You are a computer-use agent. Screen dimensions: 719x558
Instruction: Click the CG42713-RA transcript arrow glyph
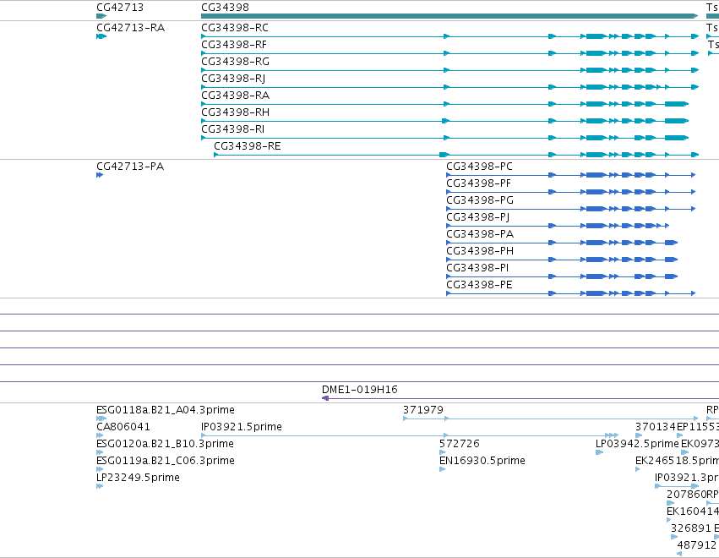point(101,36)
